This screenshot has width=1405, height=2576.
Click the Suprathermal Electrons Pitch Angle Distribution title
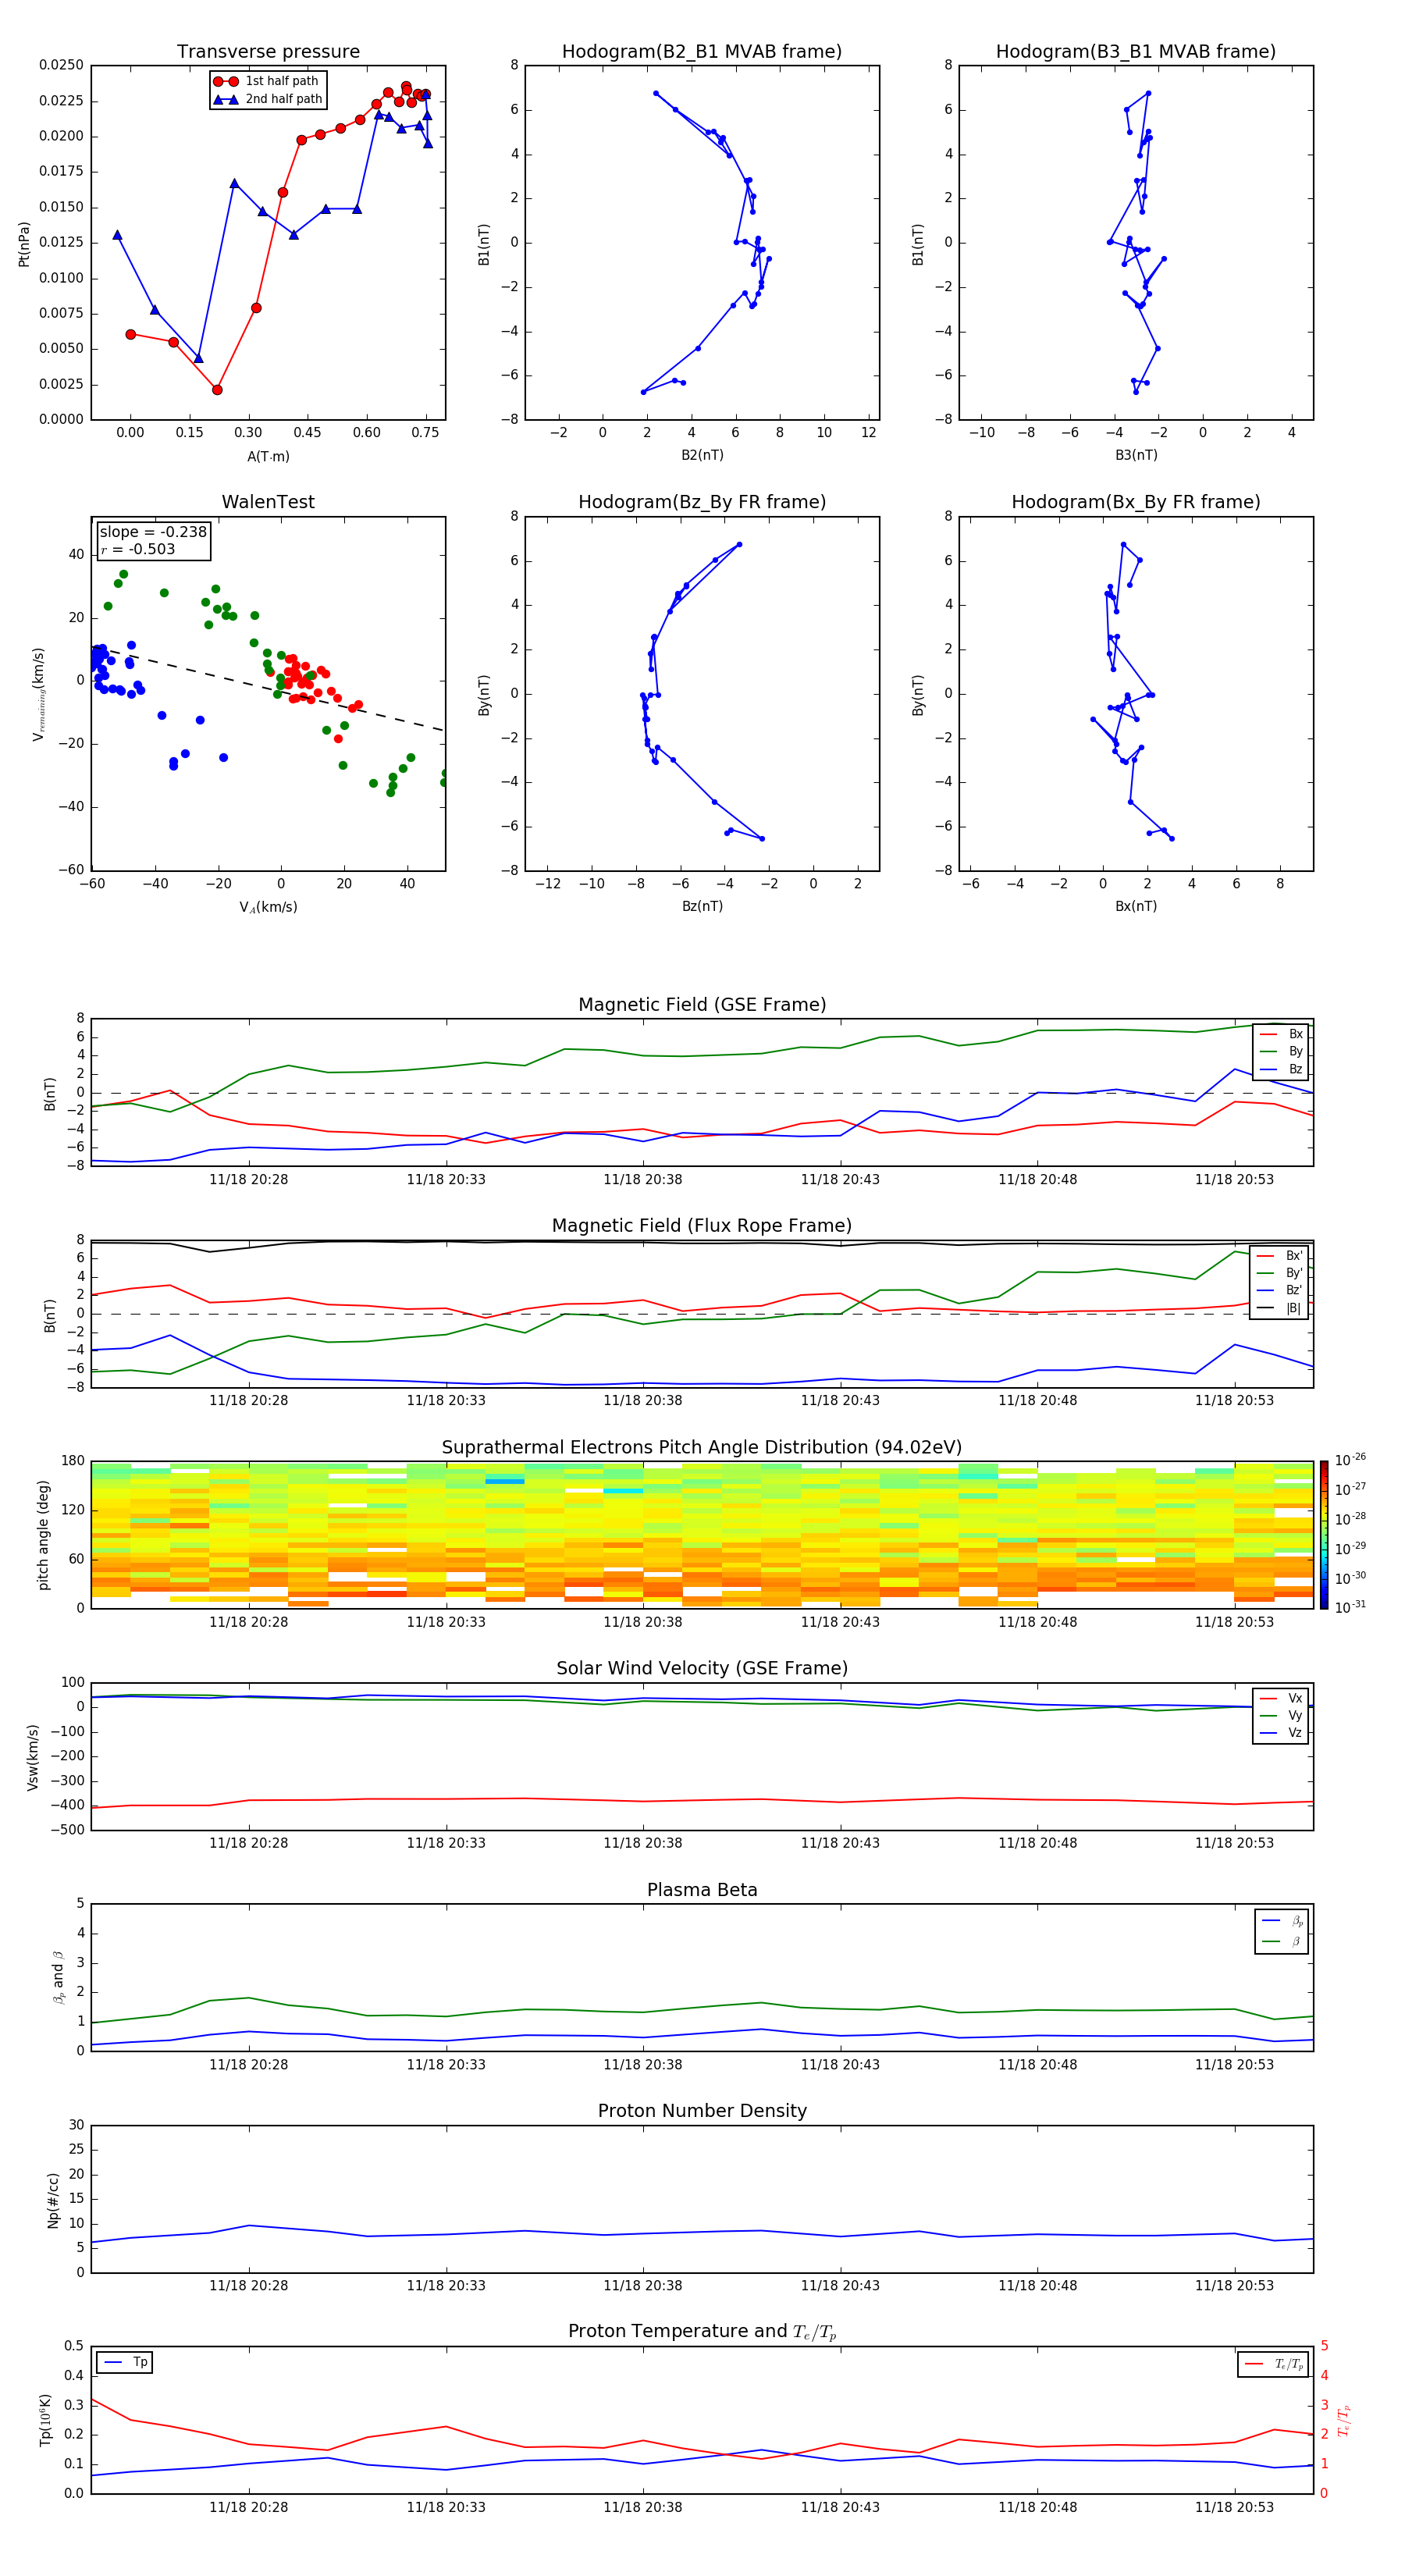(702, 1447)
